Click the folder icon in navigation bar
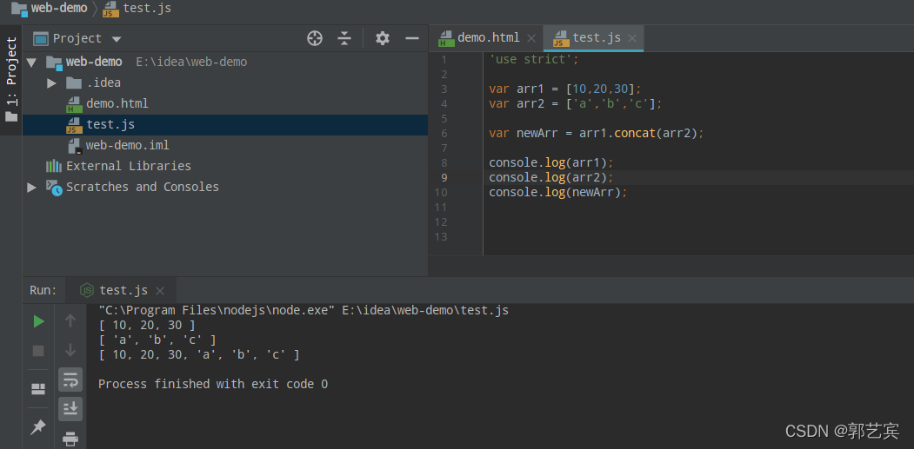 click(19, 9)
